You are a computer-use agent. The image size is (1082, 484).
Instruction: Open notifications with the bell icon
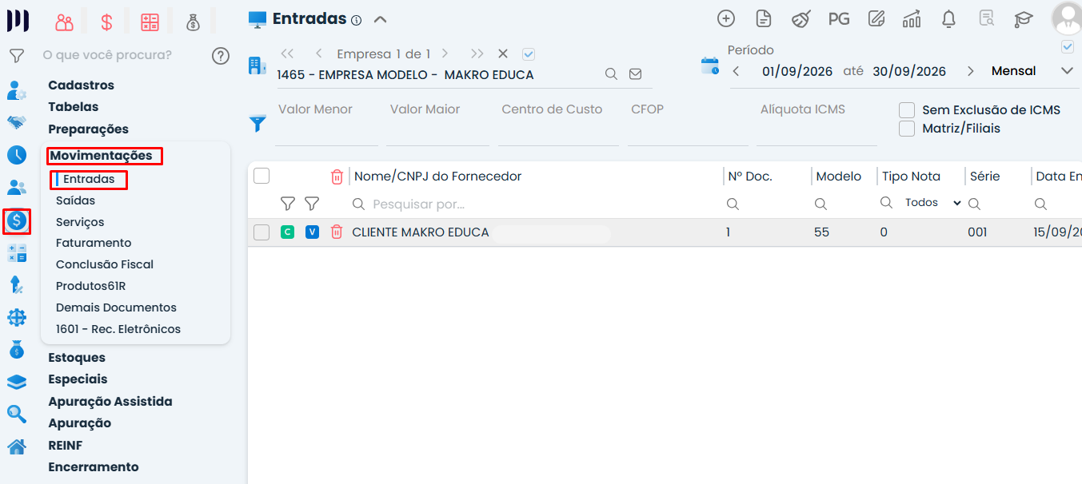[x=948, y=19]
